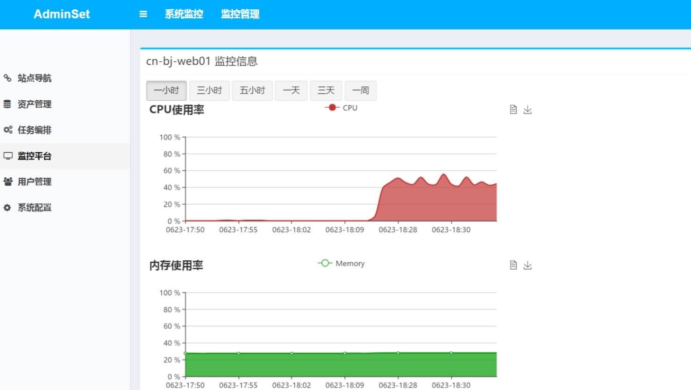The image size is (691, 390).
Task: Open the 系统监控 top menu
Action: tap(184, 14)
